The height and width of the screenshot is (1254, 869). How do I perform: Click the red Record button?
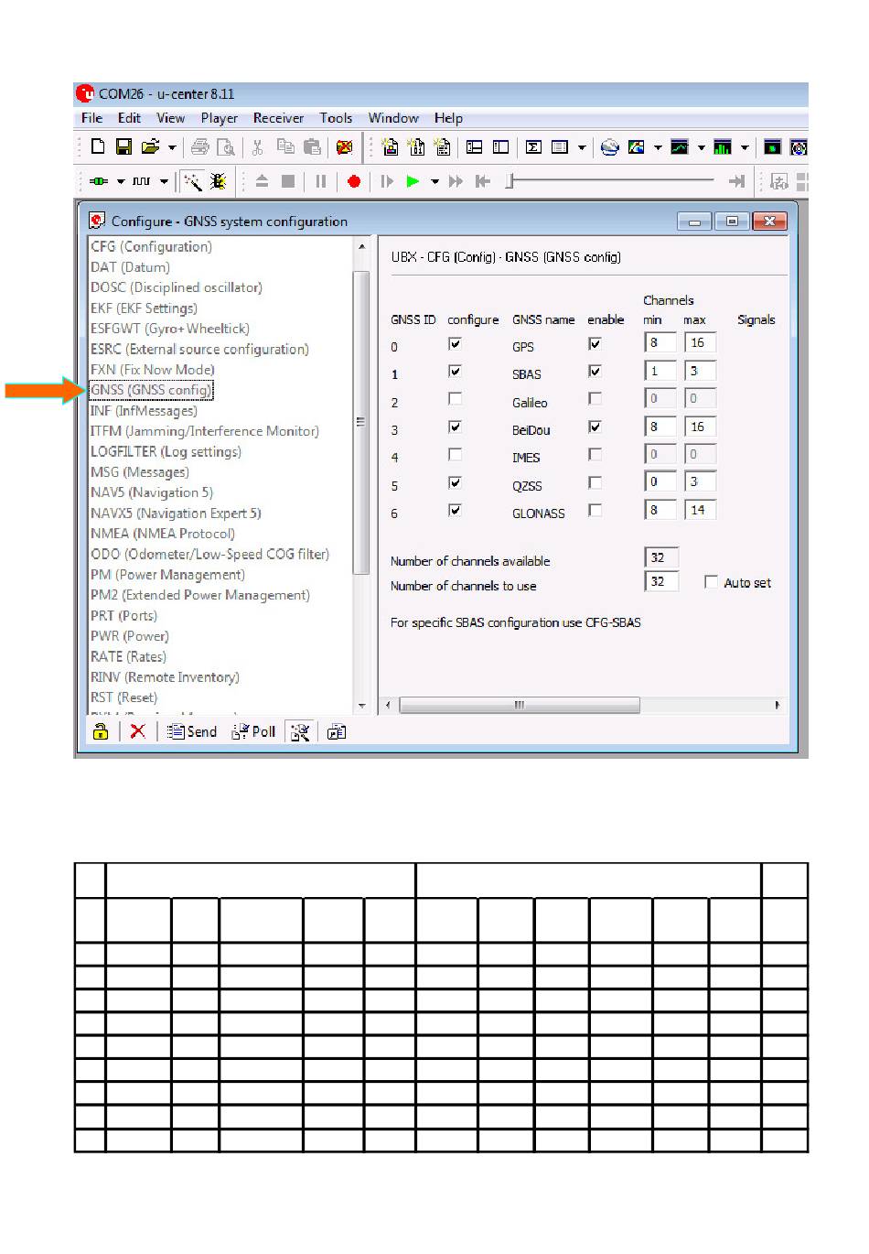coord(354,181)
